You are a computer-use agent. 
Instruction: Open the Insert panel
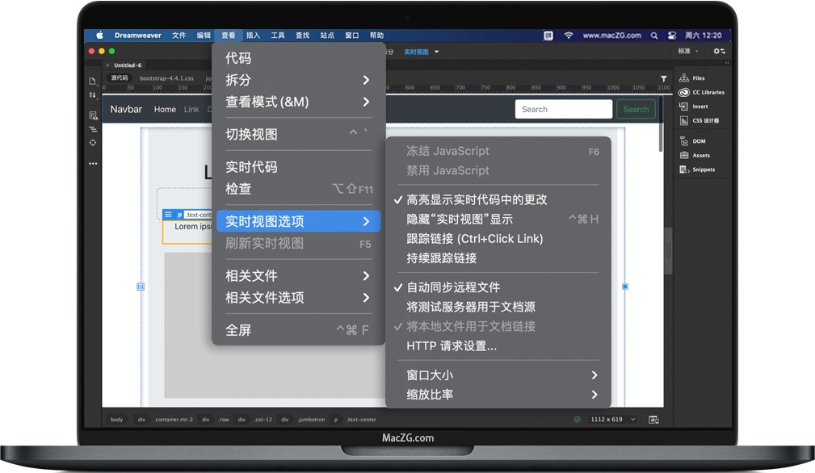693,107
